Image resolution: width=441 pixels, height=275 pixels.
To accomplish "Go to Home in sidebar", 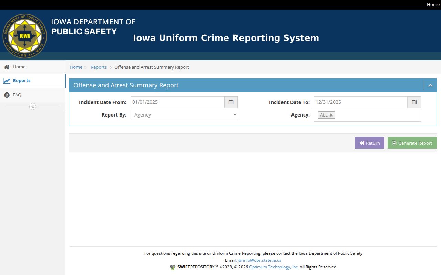I will tap(33, 67).
